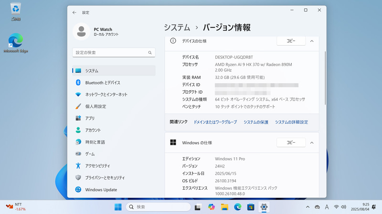Select the 24H2 version value
This screenshot has width=382, height=214.
click(220, 166)
